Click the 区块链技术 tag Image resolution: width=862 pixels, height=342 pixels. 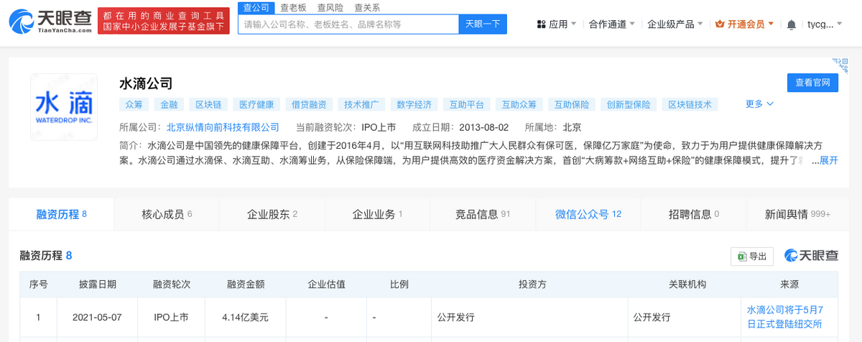[x=690, y=104]
